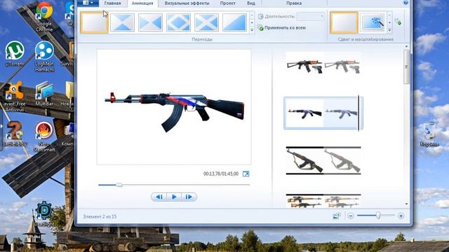
Task: Open the Google Chrome desktop shortcut
Action: pos(44,17)
